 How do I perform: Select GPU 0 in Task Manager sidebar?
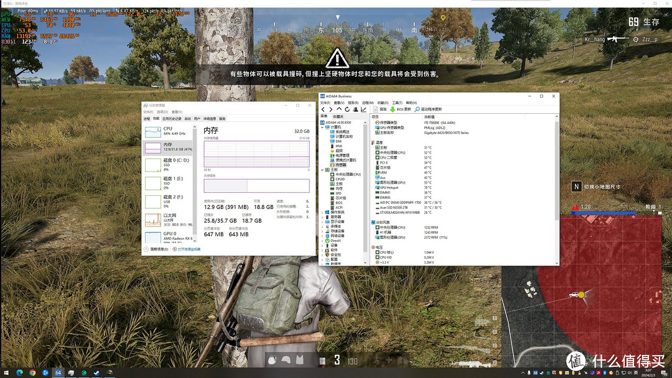point(169,237)
